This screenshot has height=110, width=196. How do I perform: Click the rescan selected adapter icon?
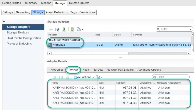click(72, 29)
